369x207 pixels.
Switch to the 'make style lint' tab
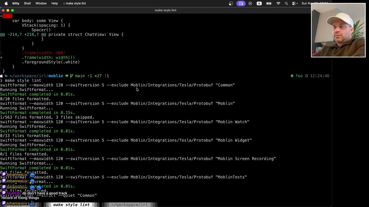[71, 205]
